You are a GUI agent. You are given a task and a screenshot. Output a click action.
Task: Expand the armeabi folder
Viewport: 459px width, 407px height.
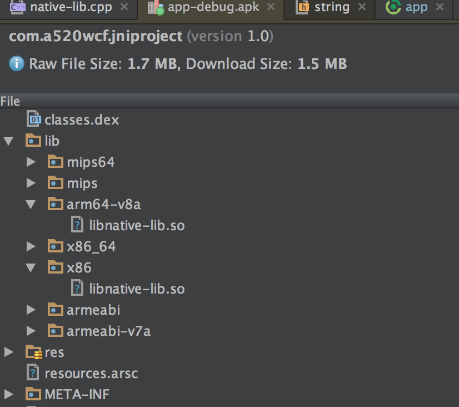(31, 310)
